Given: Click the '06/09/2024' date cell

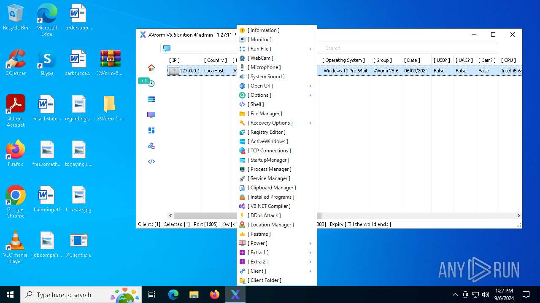Looking at the screenshot, I should point(416,71).
